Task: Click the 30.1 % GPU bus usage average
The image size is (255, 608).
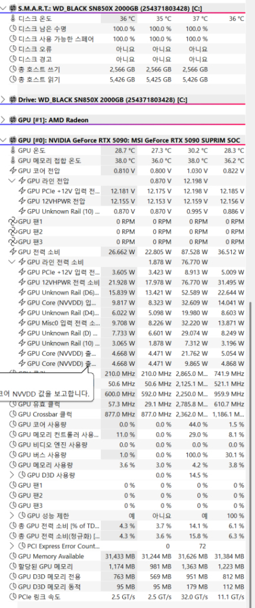Action: (234, 455)
